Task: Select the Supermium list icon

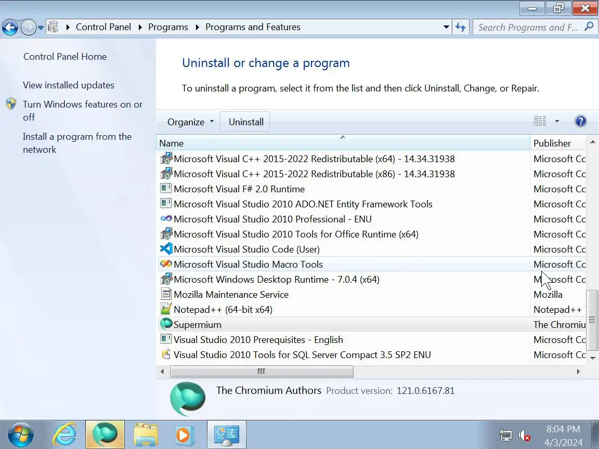Action: pos(166,324)
